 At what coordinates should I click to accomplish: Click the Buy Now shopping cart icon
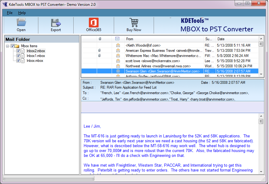click(134, 23)
